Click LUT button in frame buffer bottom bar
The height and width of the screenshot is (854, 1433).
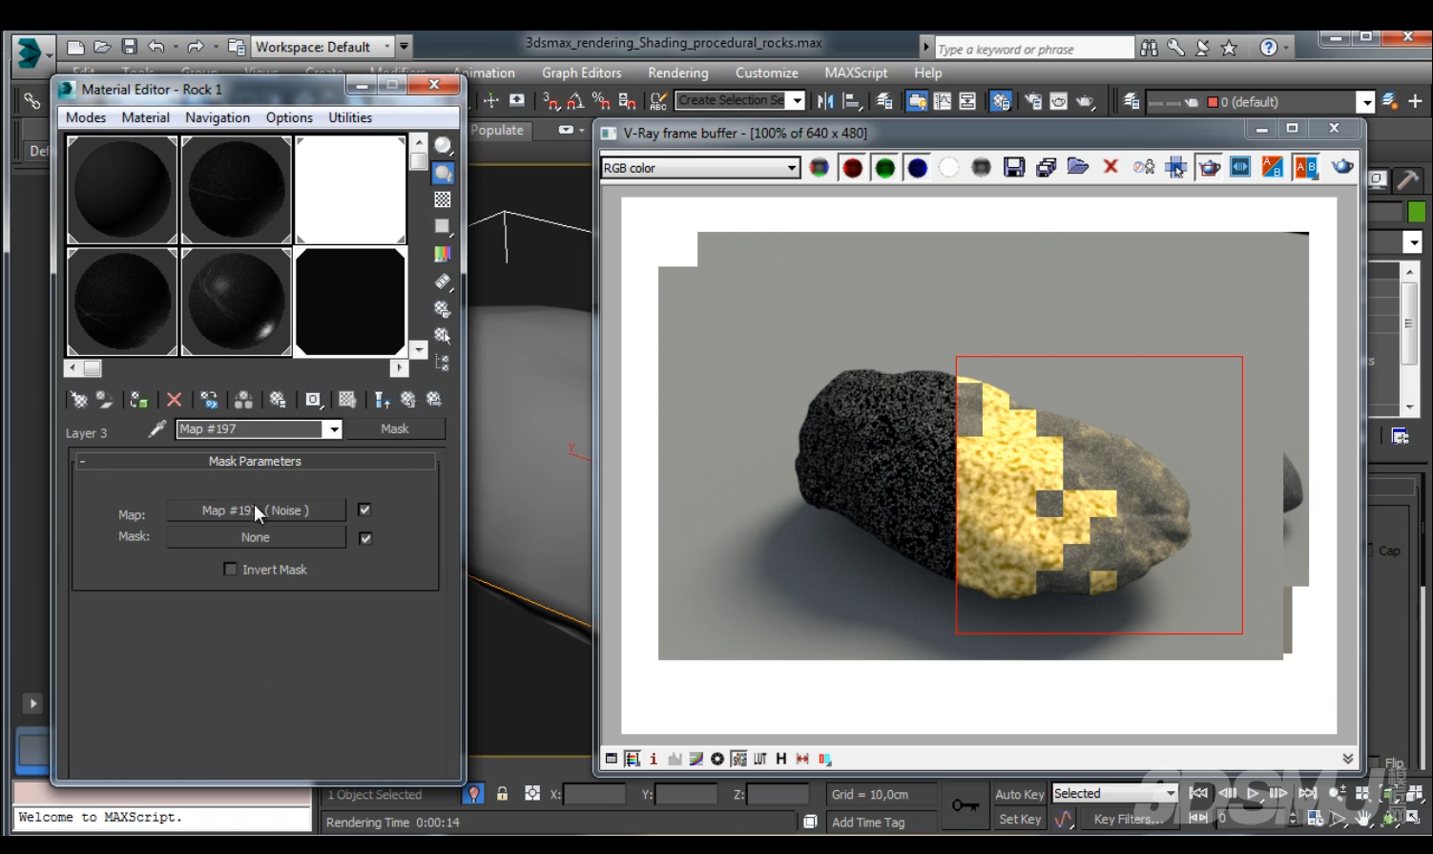(x=759, y=759)
